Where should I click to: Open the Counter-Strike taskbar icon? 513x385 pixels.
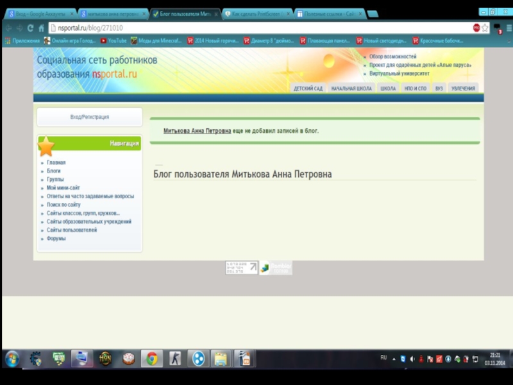[175, 358]
